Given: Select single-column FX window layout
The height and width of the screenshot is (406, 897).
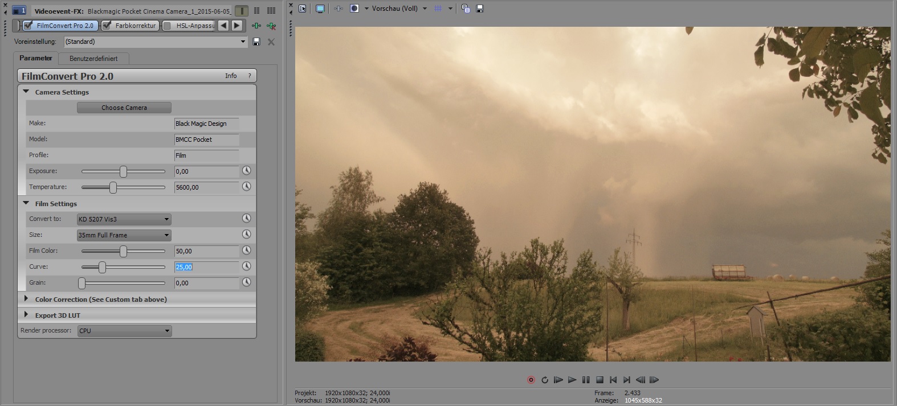Looking at the screenshot, I should [x=242, y=11].
